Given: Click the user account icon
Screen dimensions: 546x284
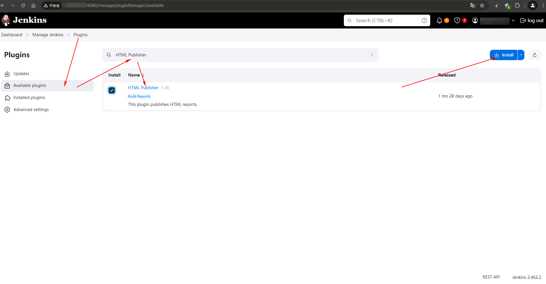Looking at the screenshot, I should 475,20.
